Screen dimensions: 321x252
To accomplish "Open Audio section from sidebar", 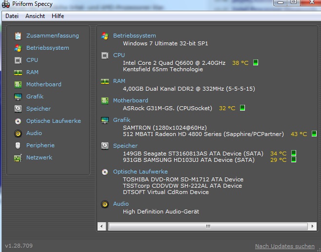I will click(34, 133).
